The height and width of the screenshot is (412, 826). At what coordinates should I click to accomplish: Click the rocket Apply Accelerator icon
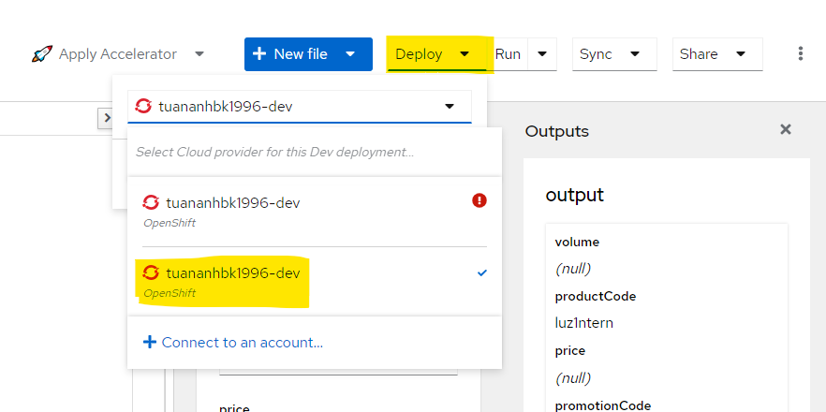pos(41,54)
